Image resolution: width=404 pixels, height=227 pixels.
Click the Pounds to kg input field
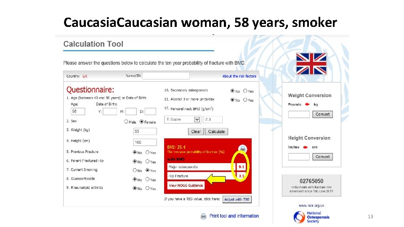(x=299, y=114)
